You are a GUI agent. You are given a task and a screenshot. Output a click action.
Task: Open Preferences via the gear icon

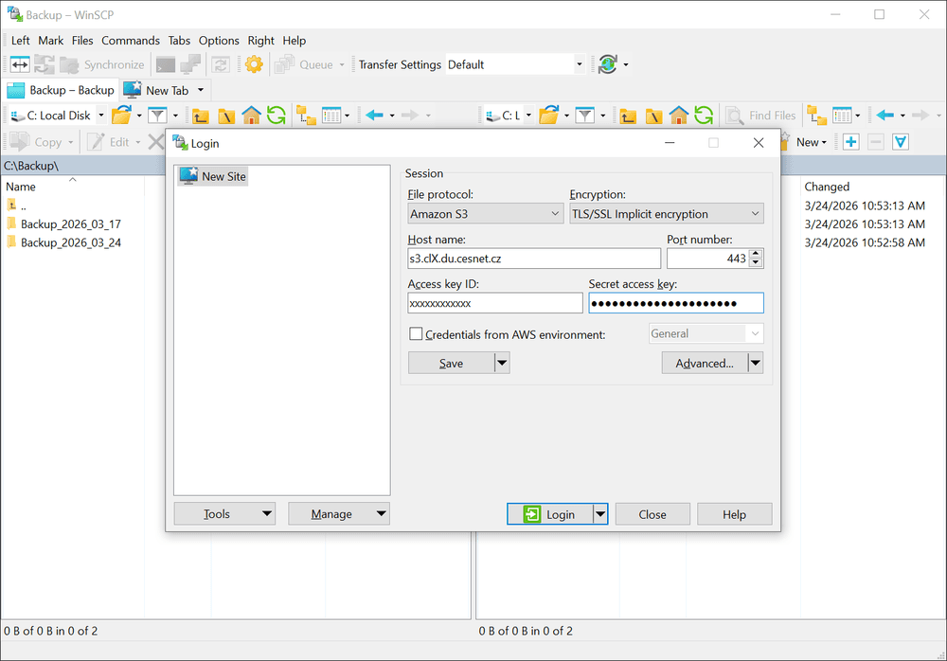click(254, 64)
